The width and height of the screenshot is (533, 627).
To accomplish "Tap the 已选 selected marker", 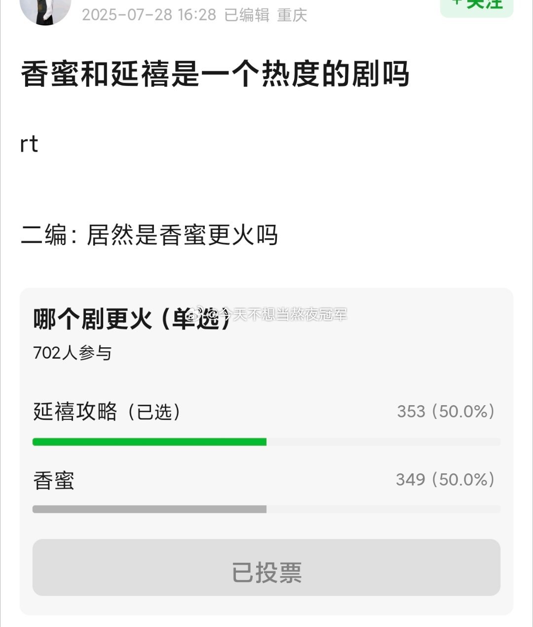I will click(x=154, y=412).
